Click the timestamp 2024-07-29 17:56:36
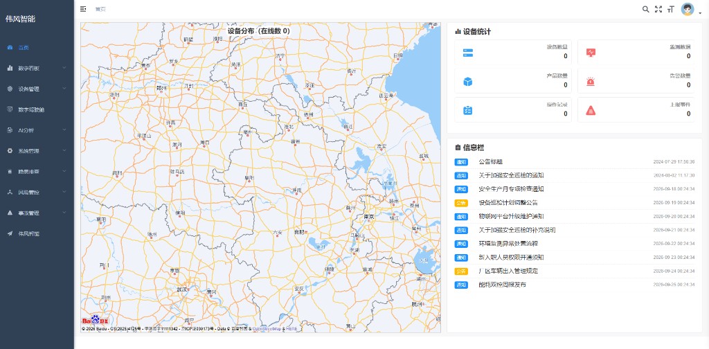Screen dimensions: 709x349 point(674,162)
